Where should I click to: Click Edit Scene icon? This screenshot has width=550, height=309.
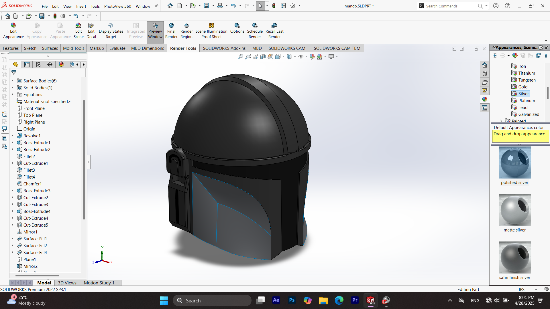click(78, 31)
